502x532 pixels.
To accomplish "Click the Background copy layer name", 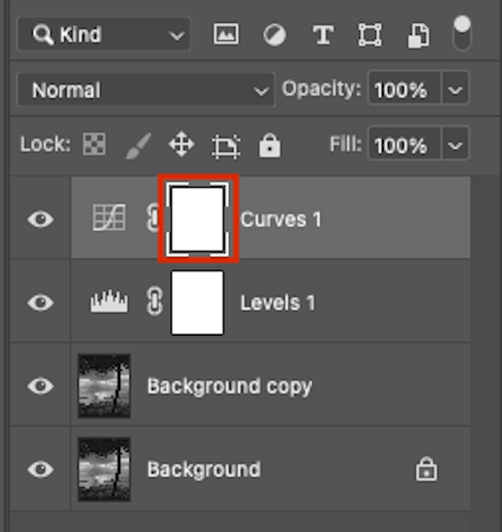I will point(230,386).
